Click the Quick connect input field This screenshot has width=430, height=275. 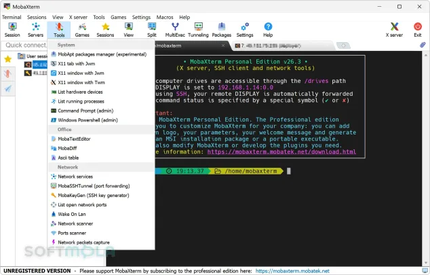[x=24, y=45]
